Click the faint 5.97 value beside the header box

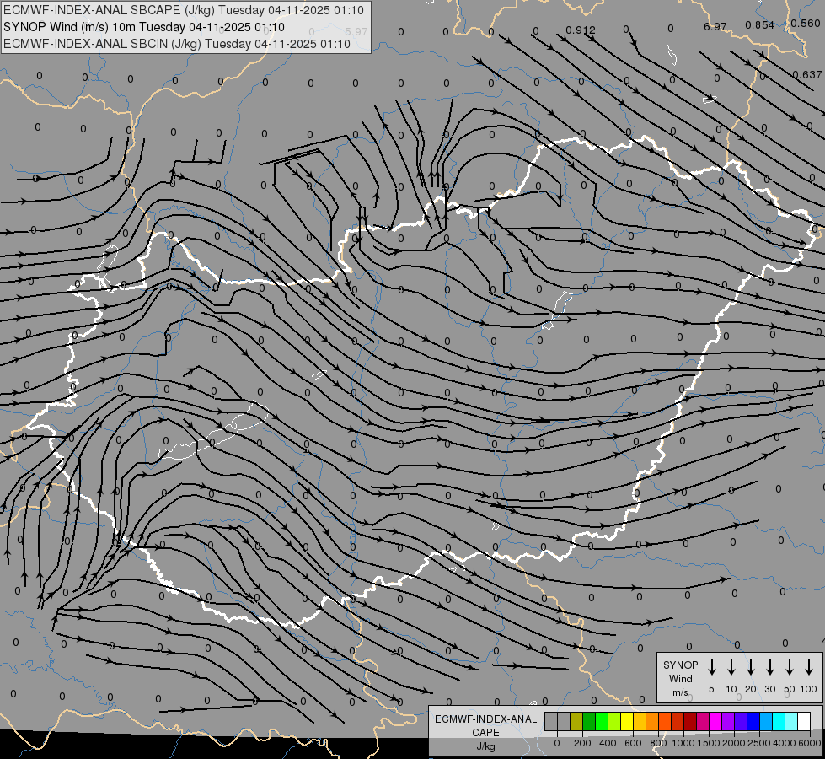(356, 31)
